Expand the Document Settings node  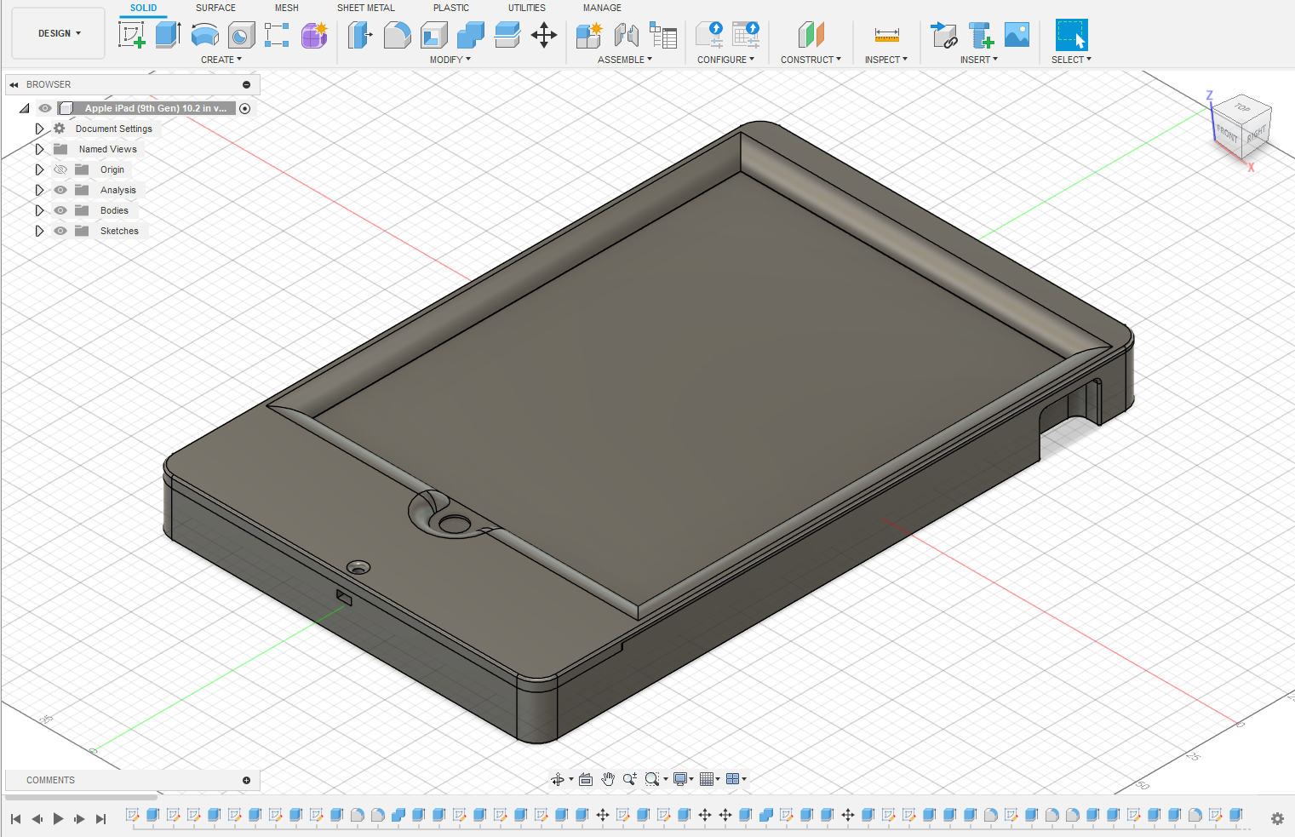pyautogui.click(x=39, y=129)
